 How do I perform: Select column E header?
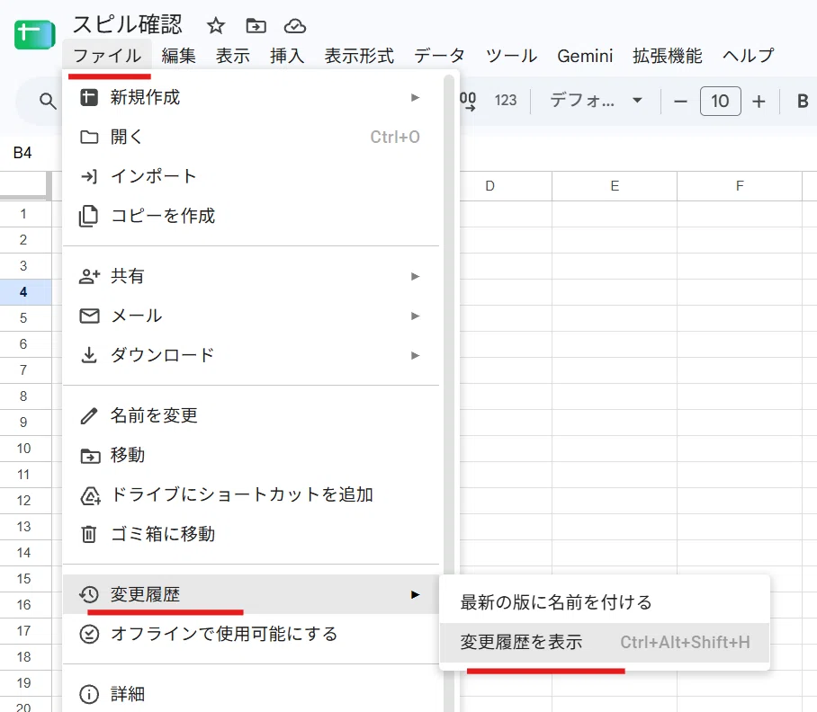click(615, 186)
